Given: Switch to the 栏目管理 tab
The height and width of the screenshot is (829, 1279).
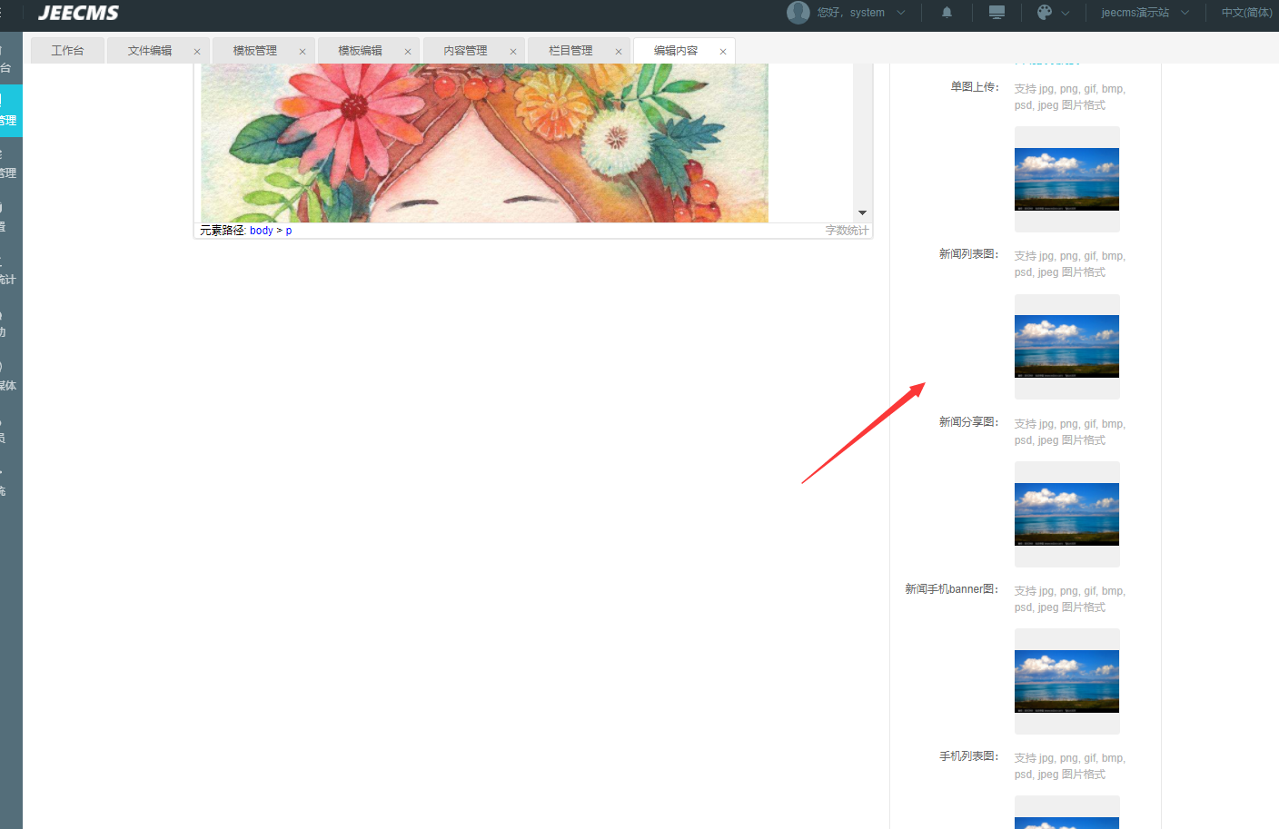Looking at the screenshot, I should coord(571,51).
